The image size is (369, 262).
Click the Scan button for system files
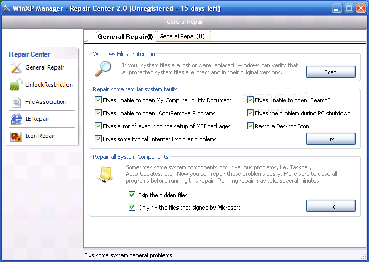[x=331, y=72]
